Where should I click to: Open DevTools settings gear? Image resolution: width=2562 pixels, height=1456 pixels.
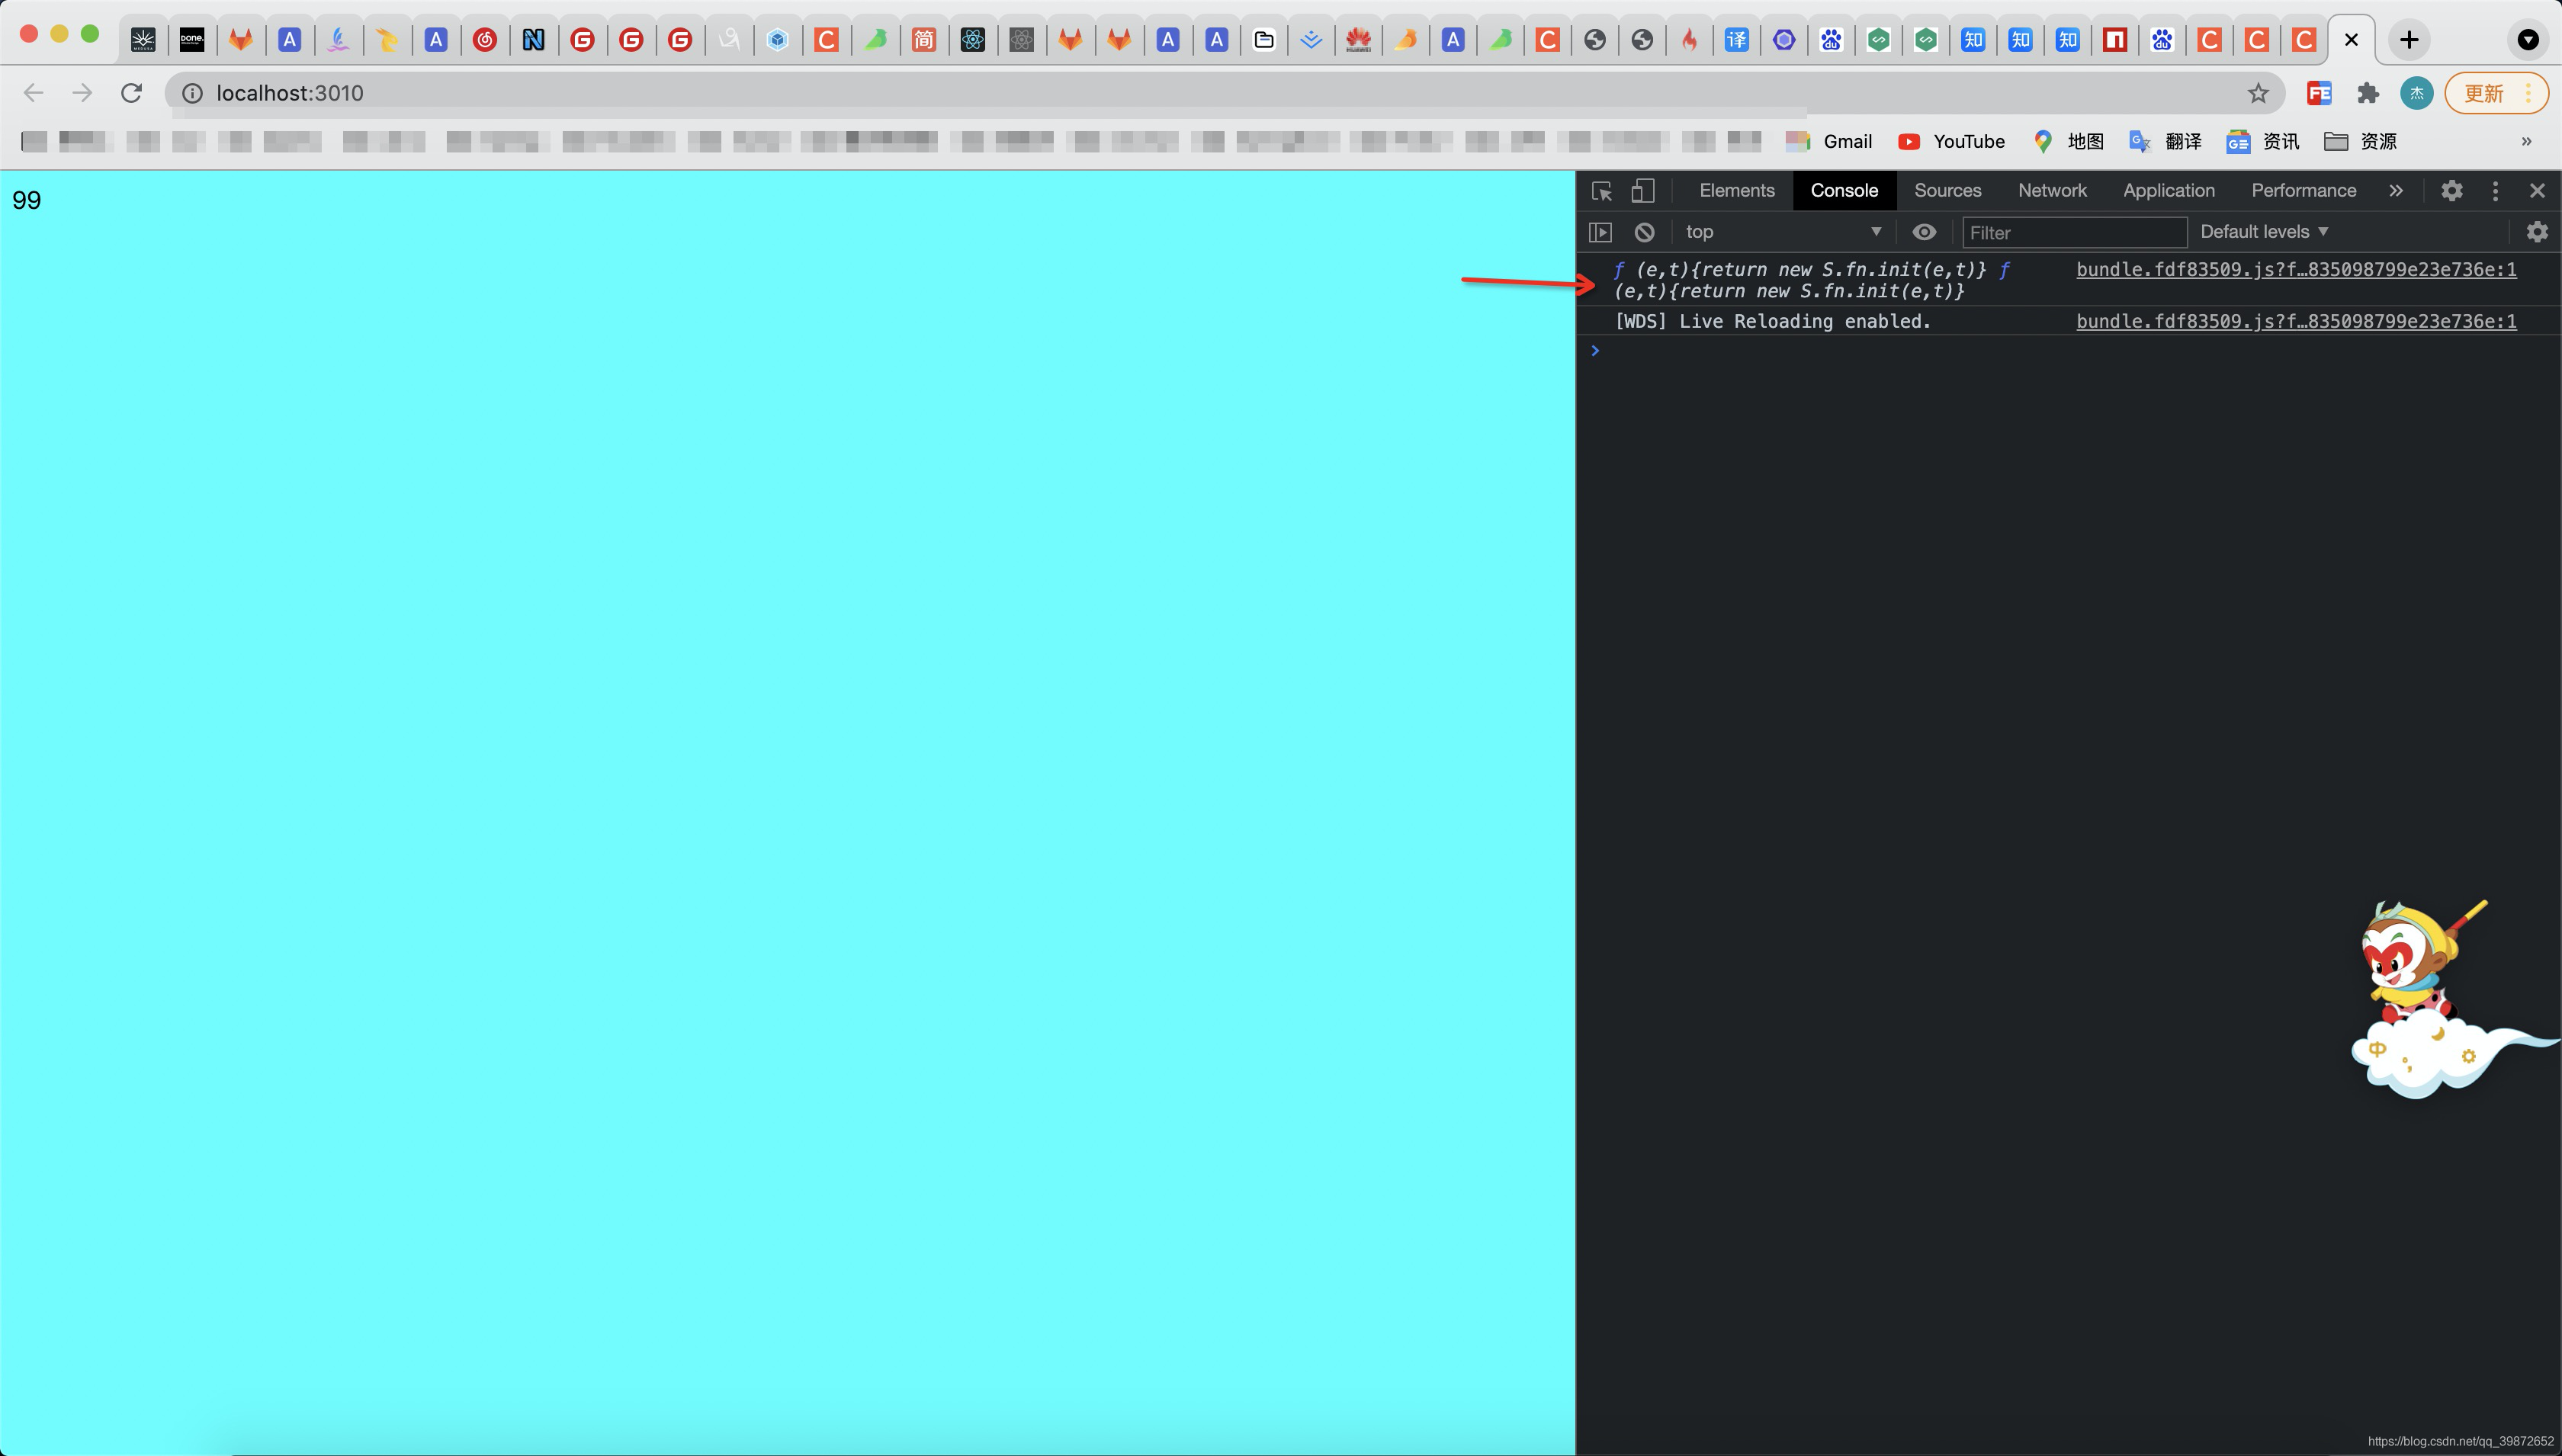point(2451,190)
